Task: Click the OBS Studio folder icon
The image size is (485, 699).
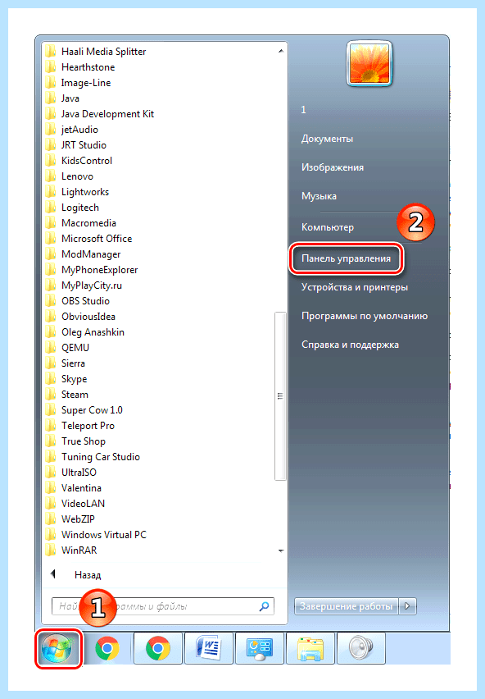Action: 50,301
